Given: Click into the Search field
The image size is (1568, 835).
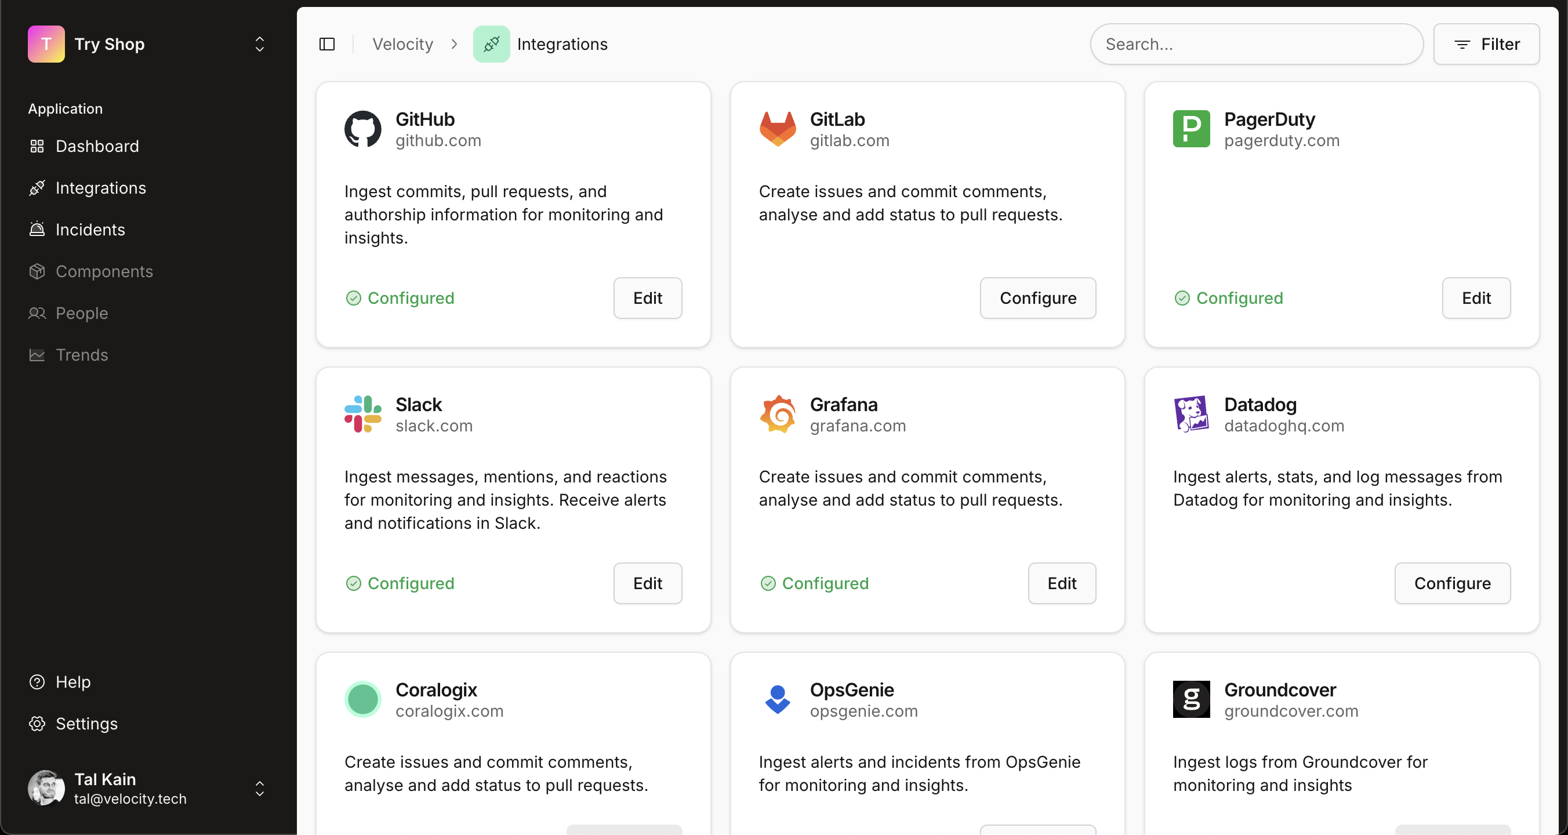Looking at the screenshot, I should pyautogui.click(x=1256, y=44).
